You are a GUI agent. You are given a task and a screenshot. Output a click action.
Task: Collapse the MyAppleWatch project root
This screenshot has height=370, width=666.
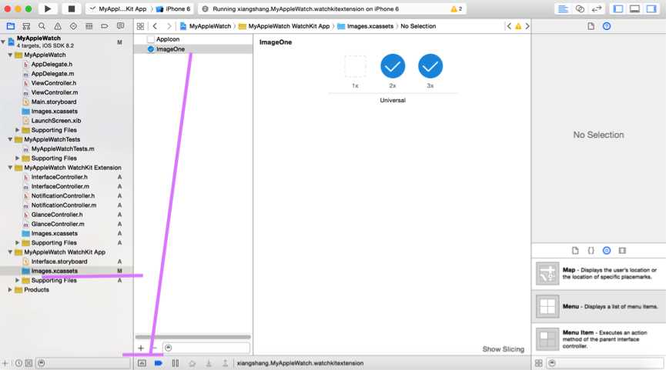tap(3, 42)
